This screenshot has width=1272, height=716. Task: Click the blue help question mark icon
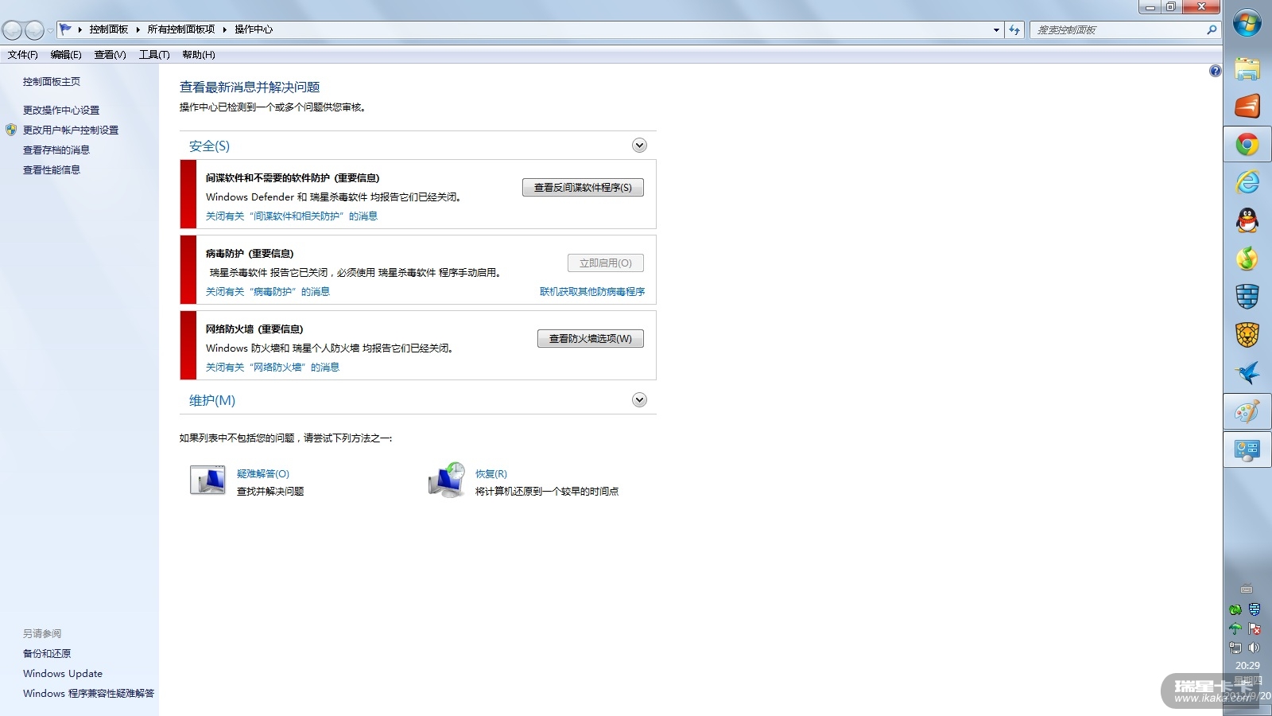[1215, 71]
